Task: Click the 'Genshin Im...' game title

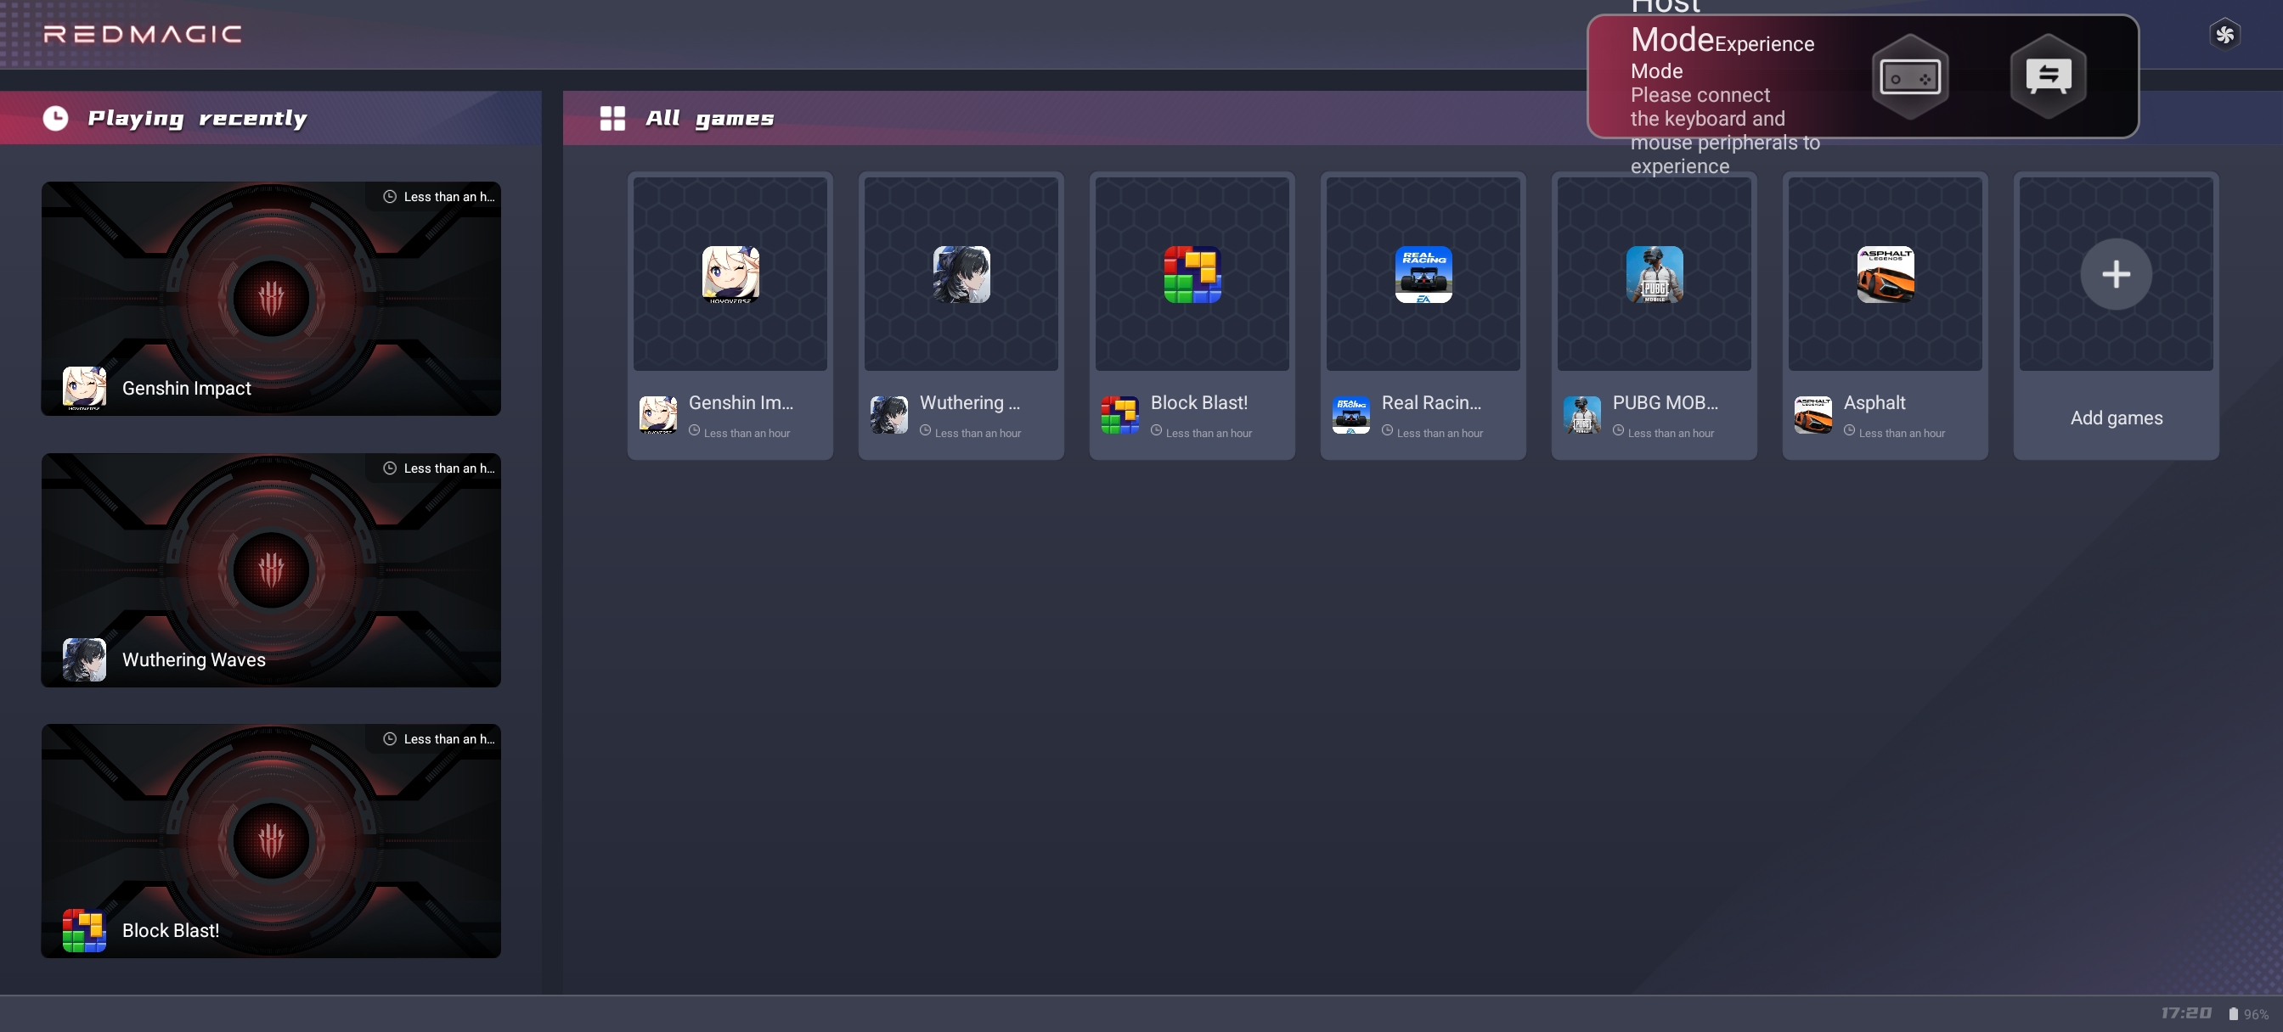Action: pos(741,403)
